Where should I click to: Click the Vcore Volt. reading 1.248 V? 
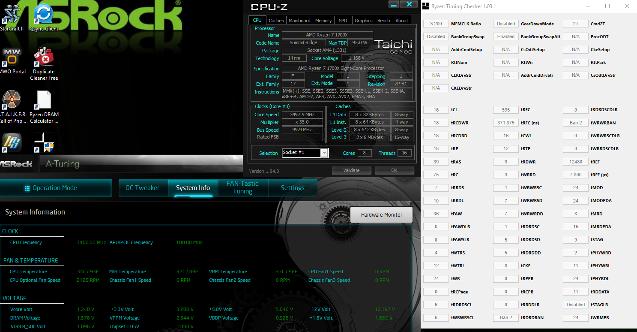click(86, 309)
